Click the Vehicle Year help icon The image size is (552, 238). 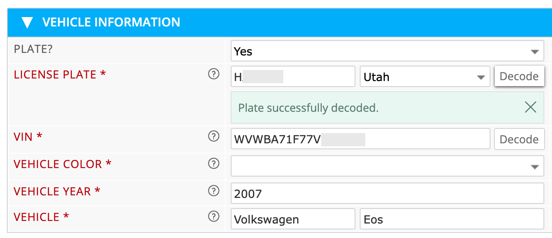point(213,191)
